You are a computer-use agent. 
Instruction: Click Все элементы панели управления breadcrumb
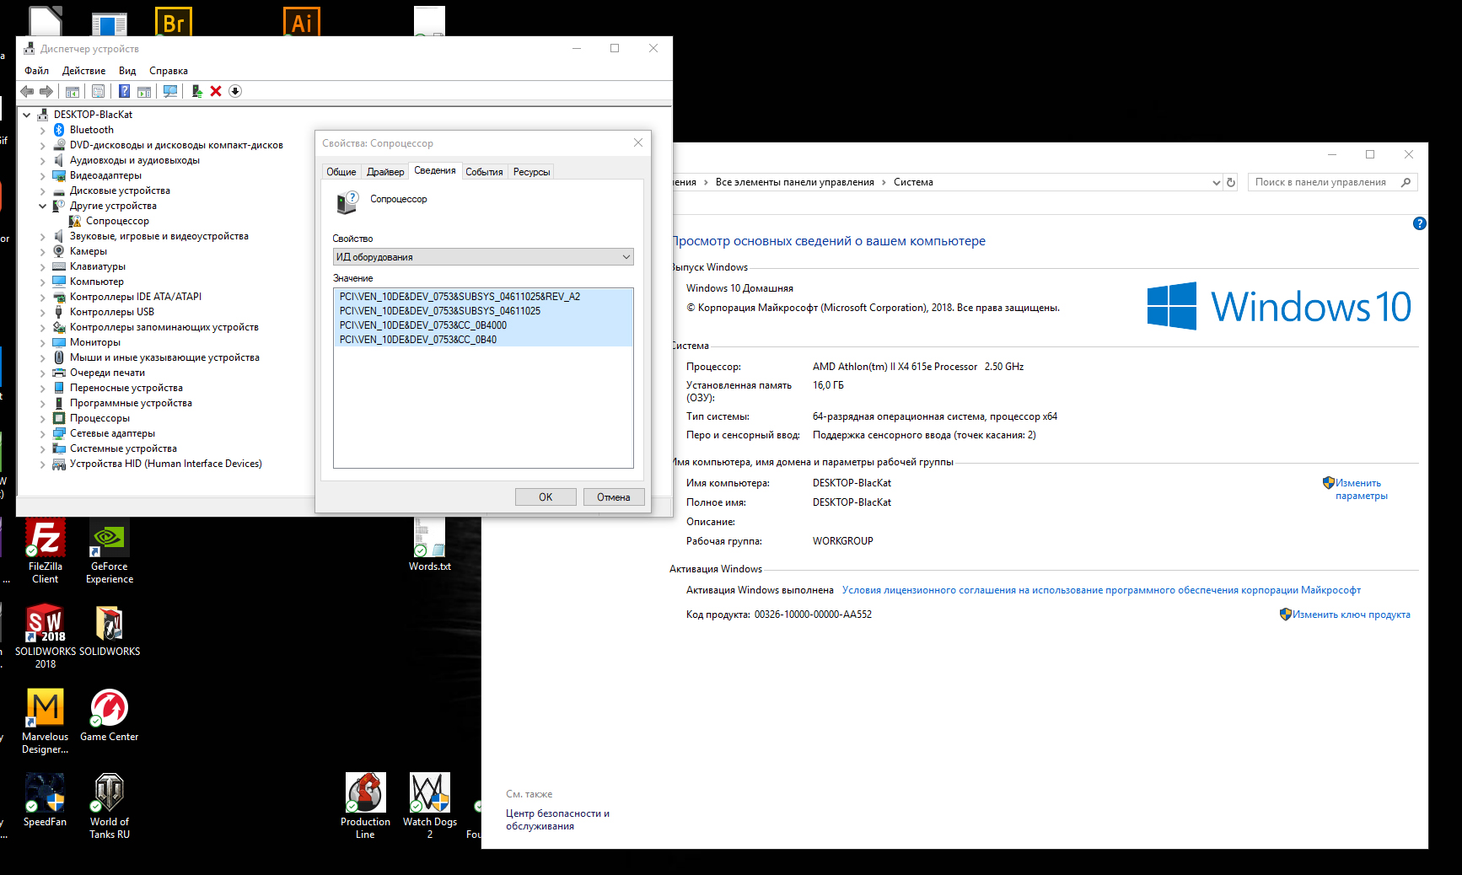tap(794, 182)
